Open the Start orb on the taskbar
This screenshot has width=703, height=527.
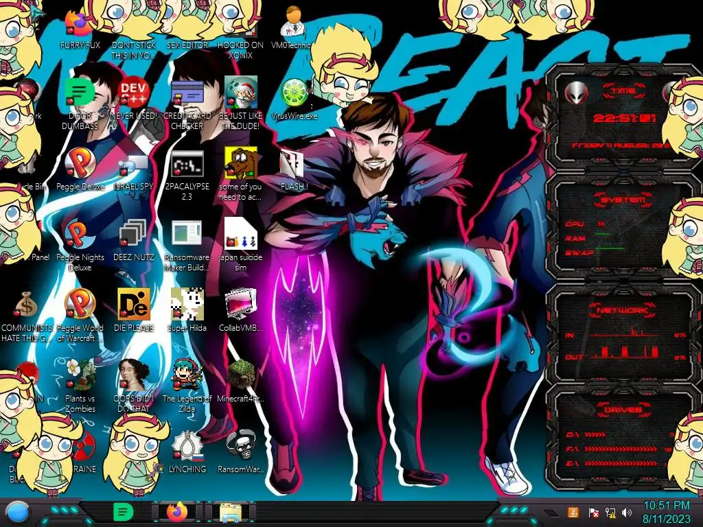18,512
